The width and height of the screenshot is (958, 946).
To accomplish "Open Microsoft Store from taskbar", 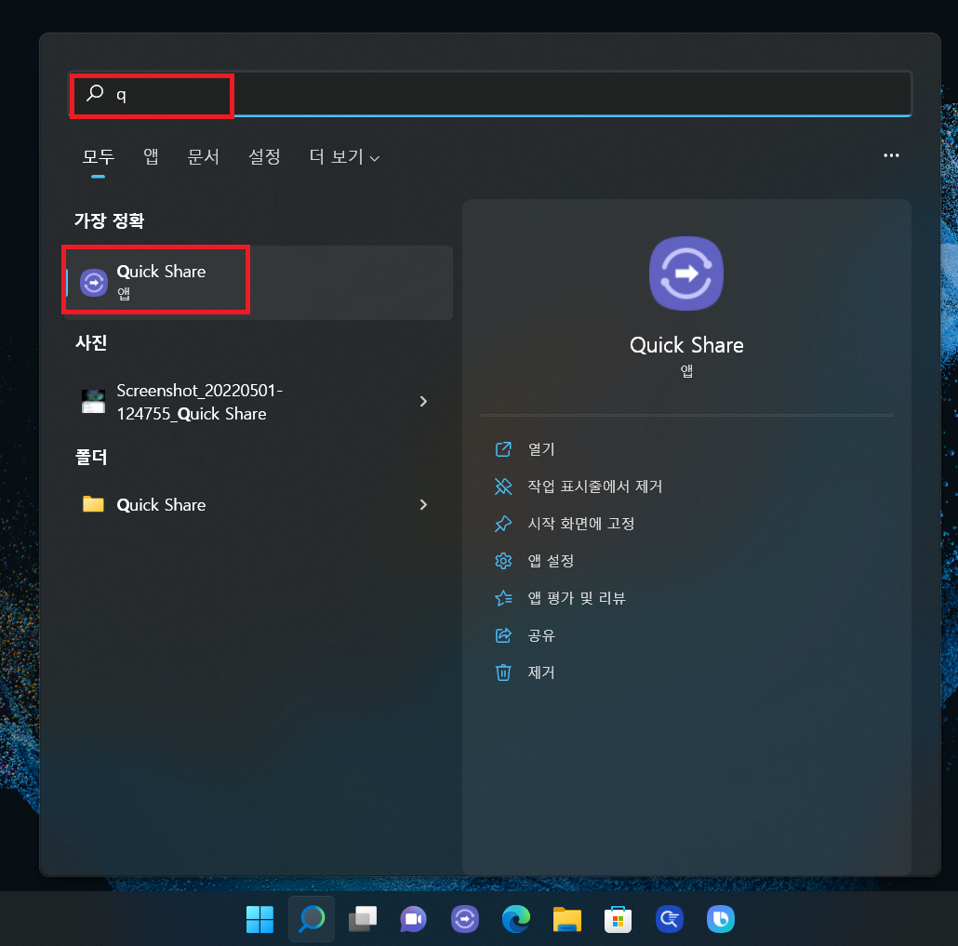I will pos(619,919).
